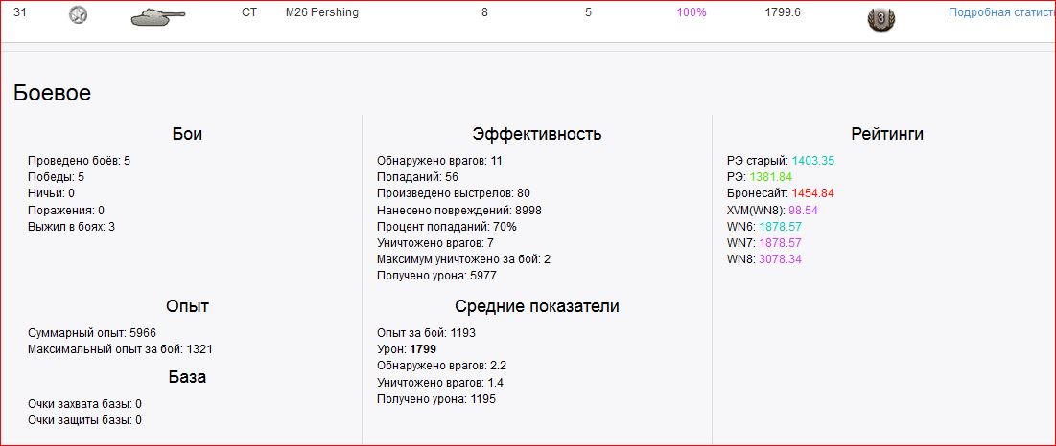Click Очки защиты базы: 0 line
The height and width of the screenshot is (446, 1056).
point(84,420)
